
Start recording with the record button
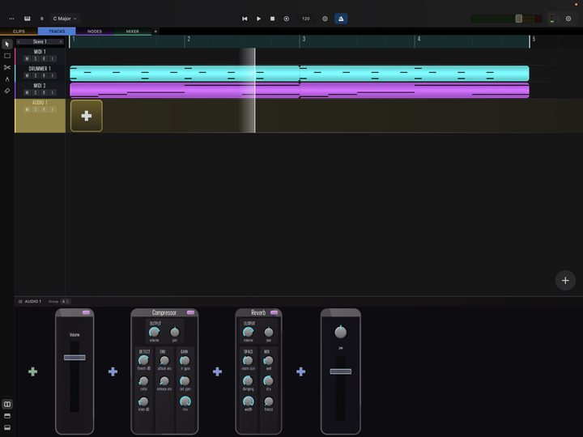point(287,19)
